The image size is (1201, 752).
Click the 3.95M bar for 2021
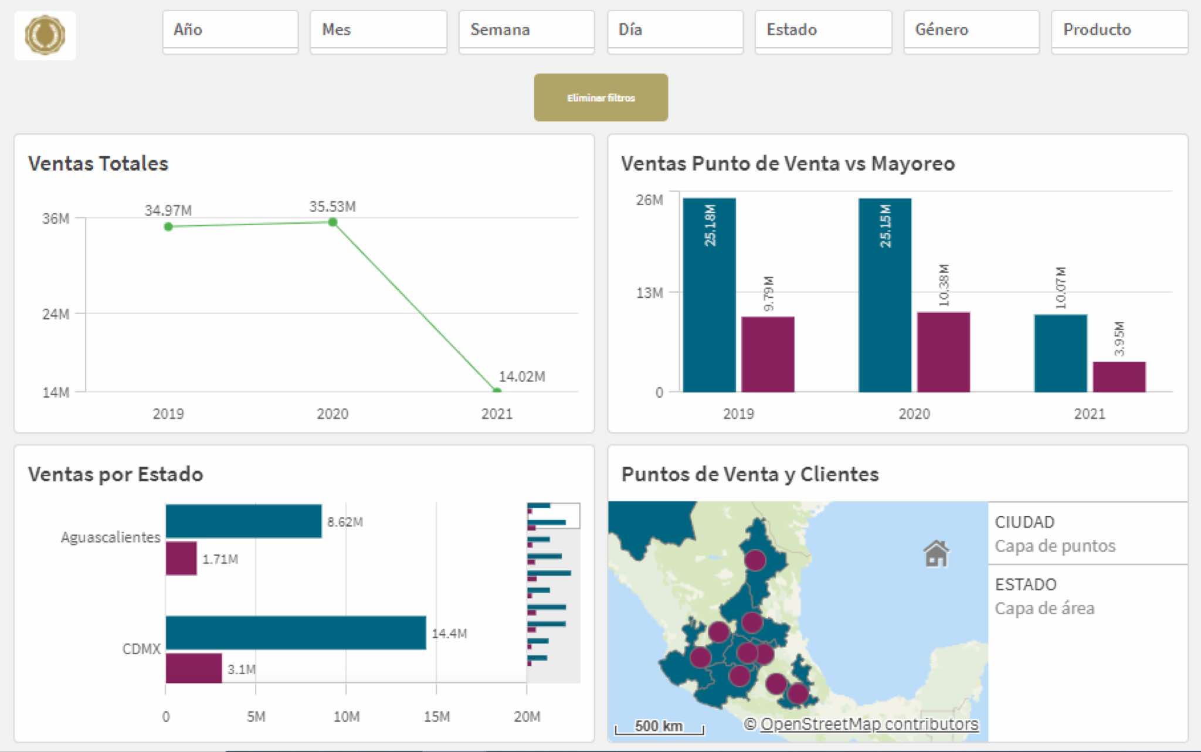1119,377
